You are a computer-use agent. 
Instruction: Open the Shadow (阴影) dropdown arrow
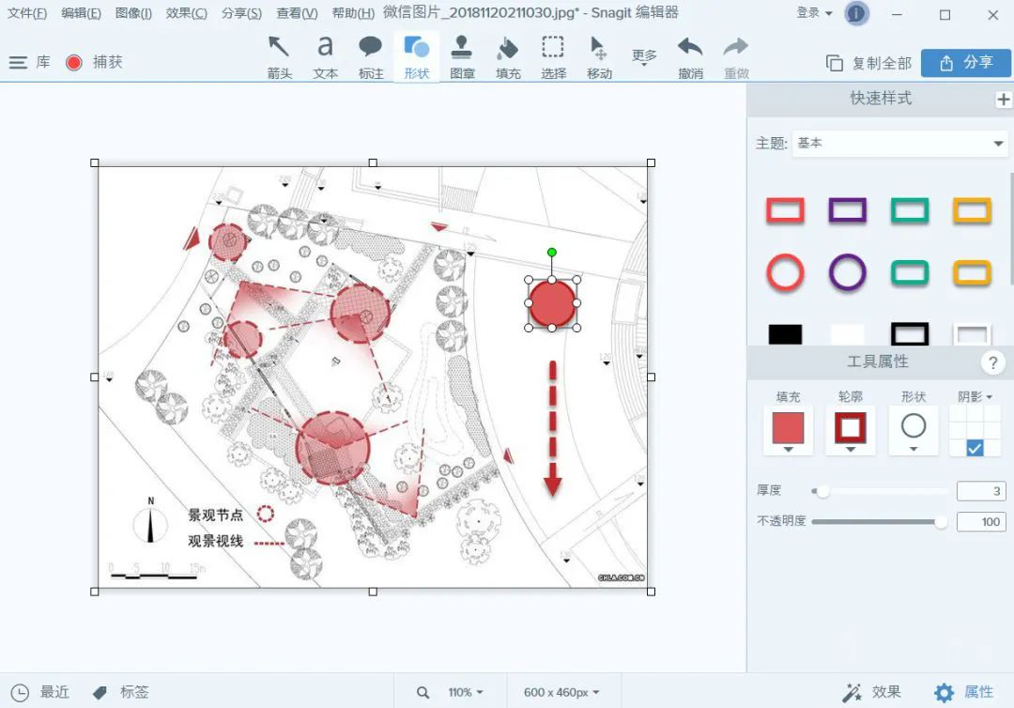click(x=990, y=397)
